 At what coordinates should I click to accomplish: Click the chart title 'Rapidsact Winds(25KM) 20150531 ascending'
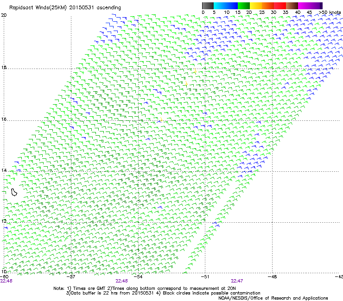[x=65, y=8]
